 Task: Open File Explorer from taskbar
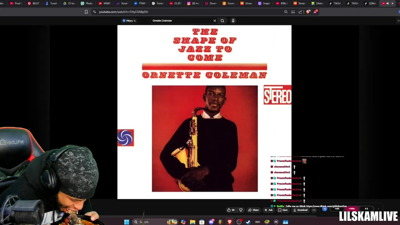coord(192,222)
